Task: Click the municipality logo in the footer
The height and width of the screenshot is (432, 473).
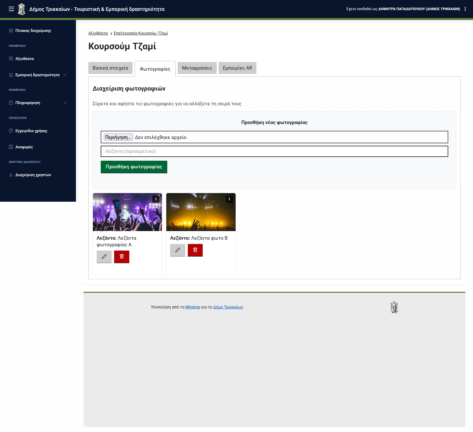Action: pos(394,307)
